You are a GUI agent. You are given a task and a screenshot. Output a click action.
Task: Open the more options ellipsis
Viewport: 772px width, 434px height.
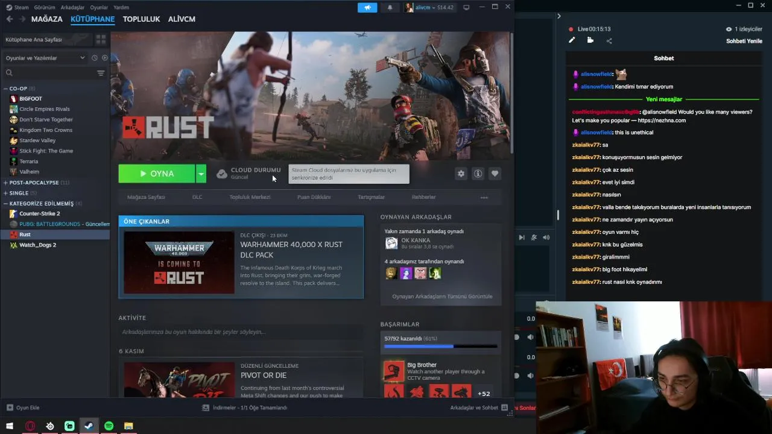pyautogui.click(x=484, y=197)
